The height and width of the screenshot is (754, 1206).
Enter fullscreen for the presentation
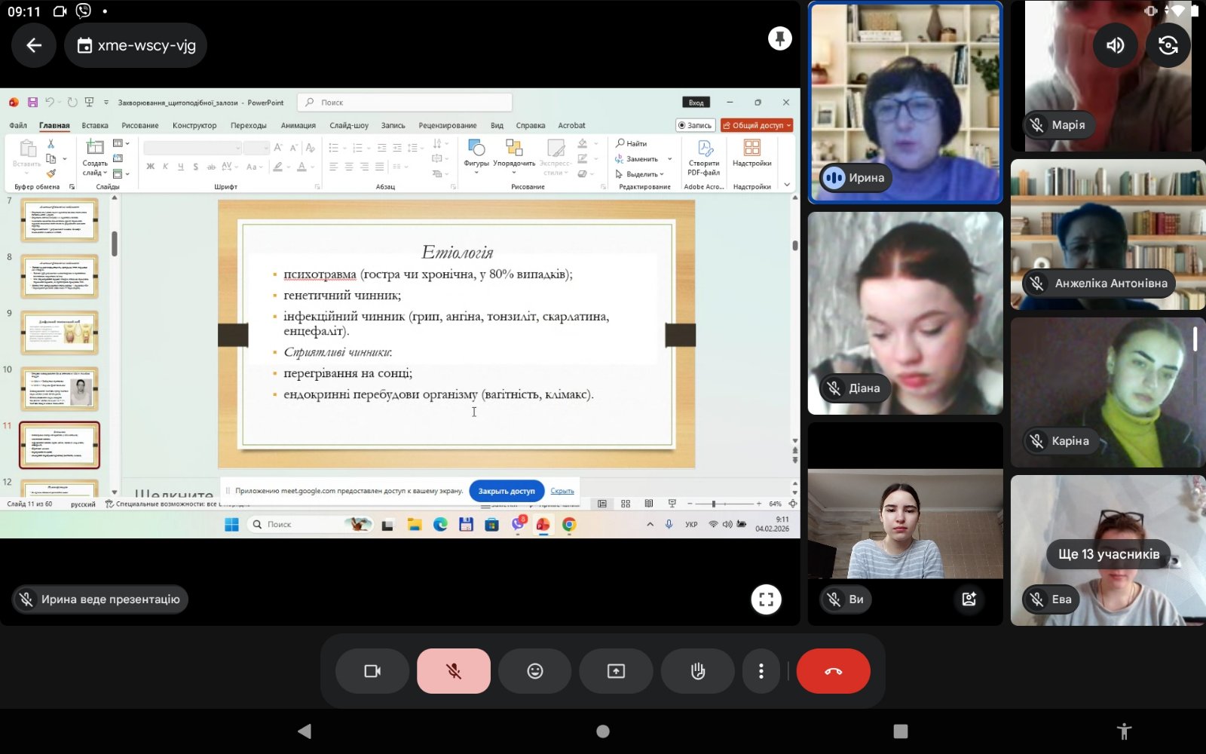point(766,599)
